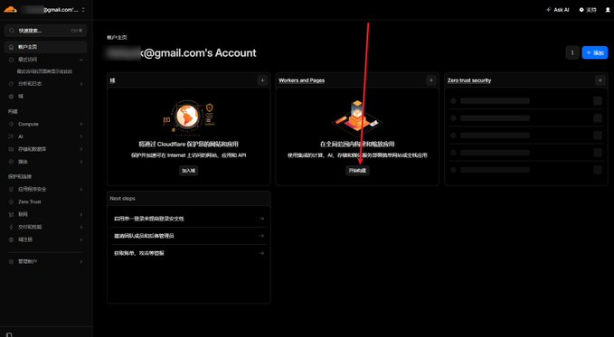Click the 构建 section label in sidebar
Screen dimensions: 614x337
coord(13,111)
